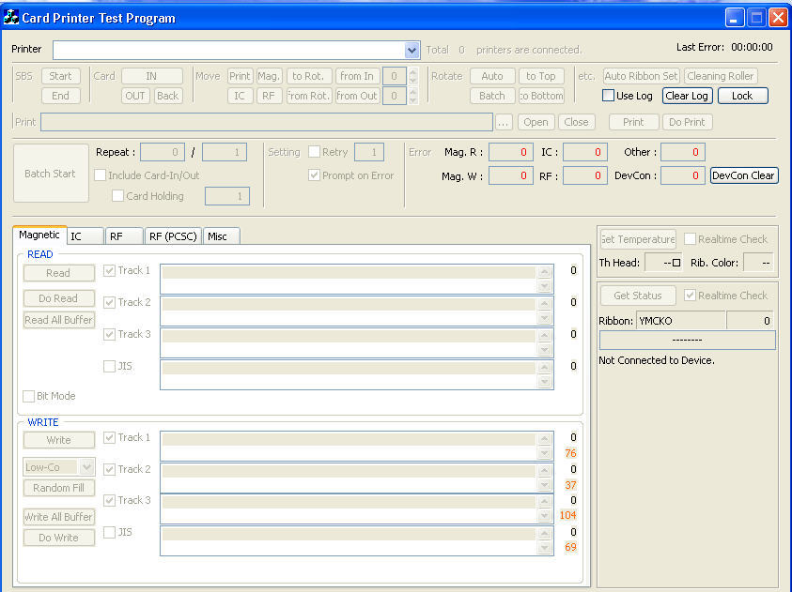Enable the WRITE JIS checkbox

point(109,532)
